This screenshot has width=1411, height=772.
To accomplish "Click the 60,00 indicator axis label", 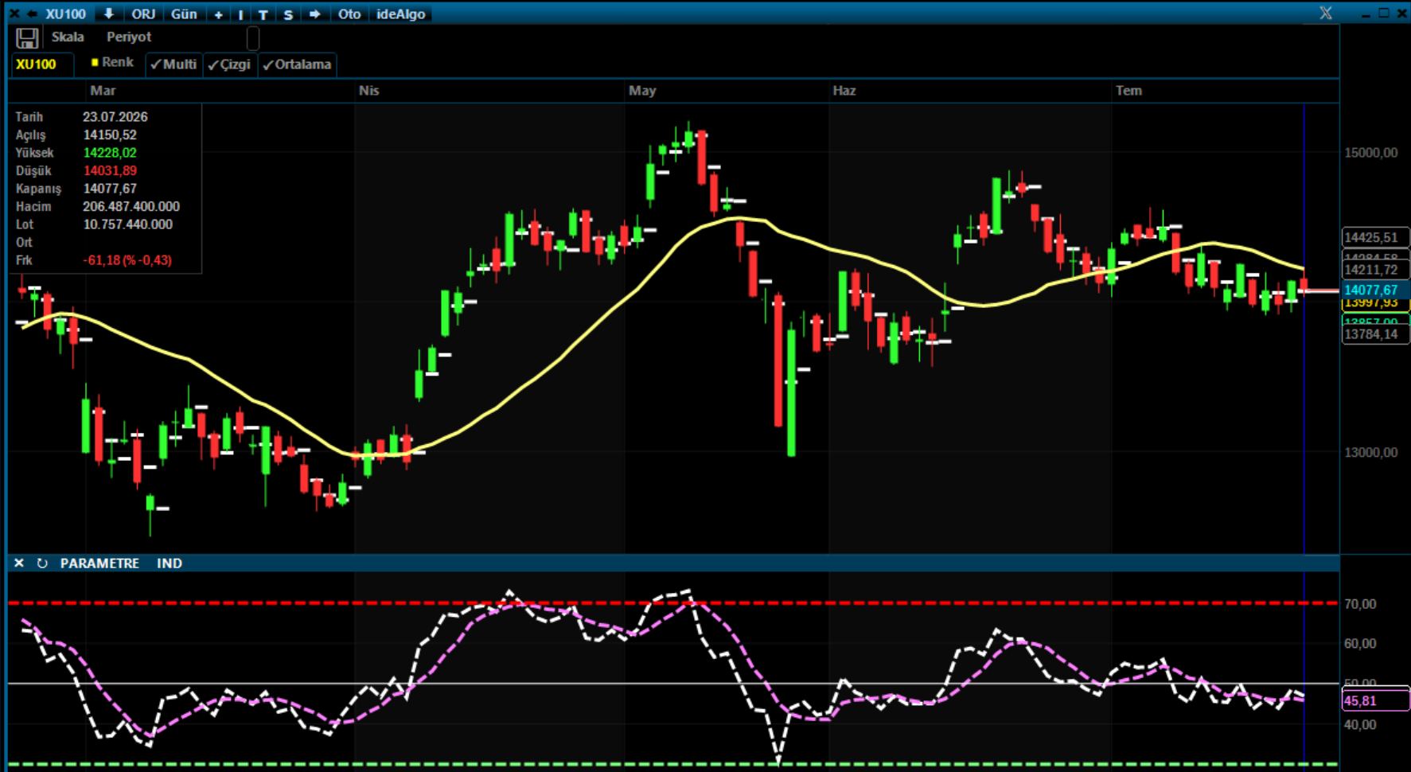I will (1360, 643).
